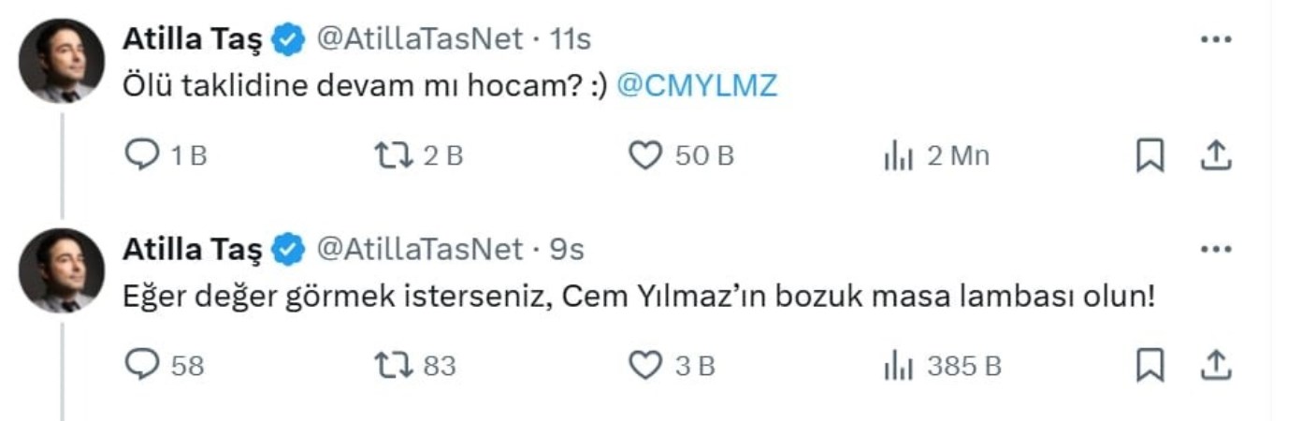1316x421 pixels.
Task: Retweet the second tweet with 83 reposts
Action: coord(393,366)
